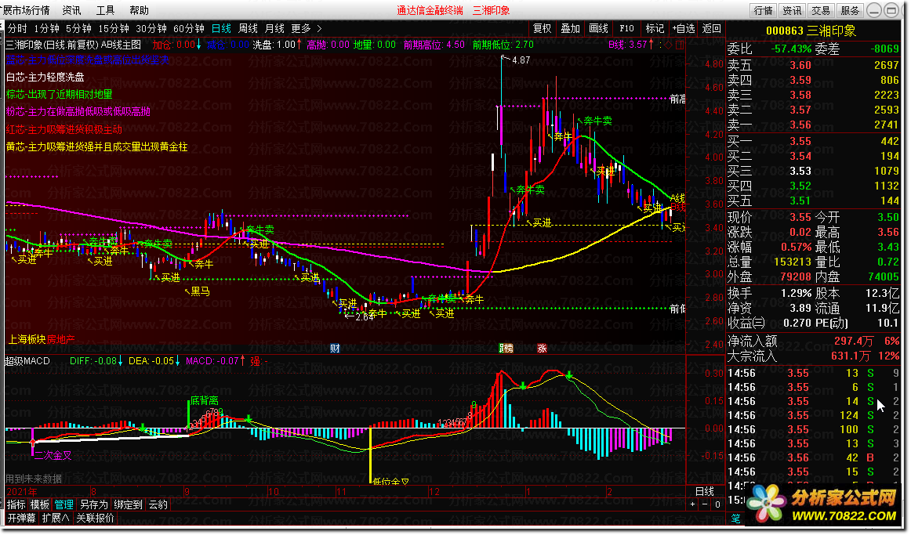
Task: Select the 日线 daily period
Action: [x=221, y=28]
